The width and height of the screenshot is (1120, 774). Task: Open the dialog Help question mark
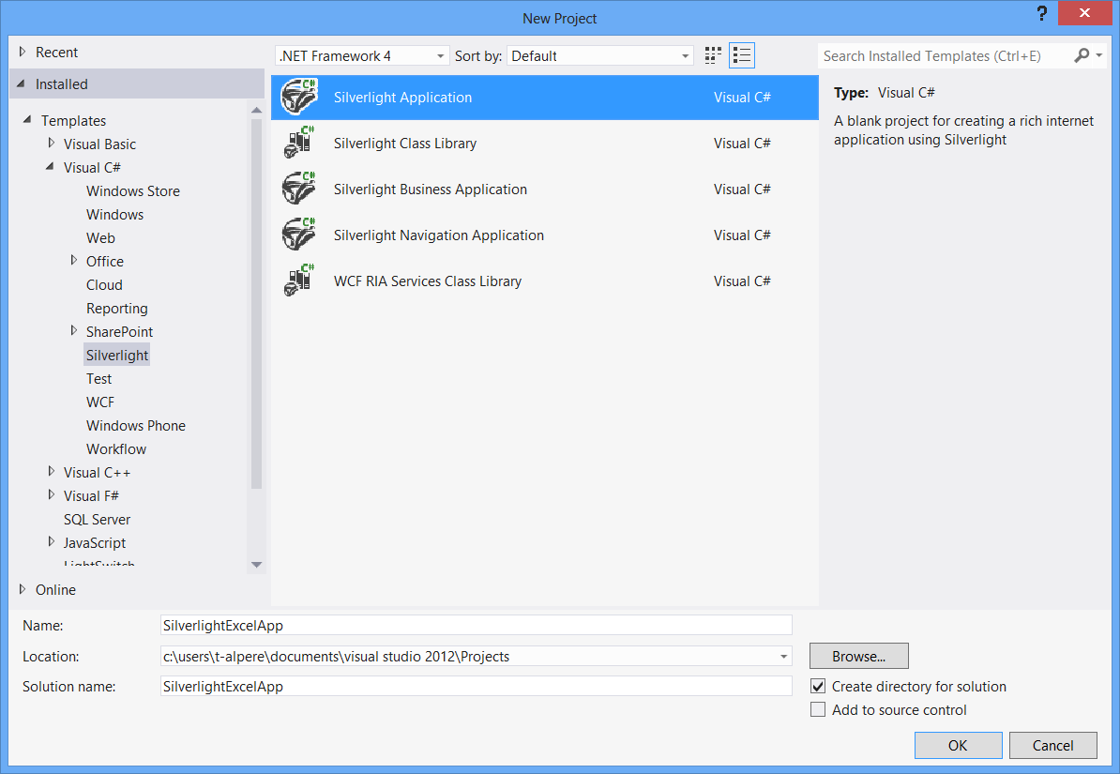point(1041,14)
